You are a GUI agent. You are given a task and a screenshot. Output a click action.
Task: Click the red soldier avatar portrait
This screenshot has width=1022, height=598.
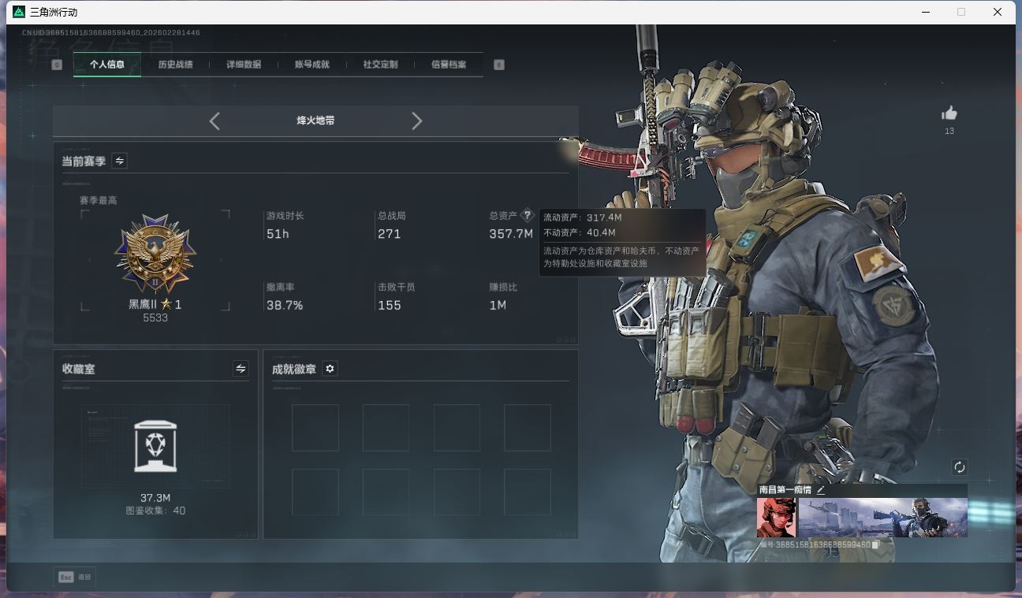coord(776,518)
